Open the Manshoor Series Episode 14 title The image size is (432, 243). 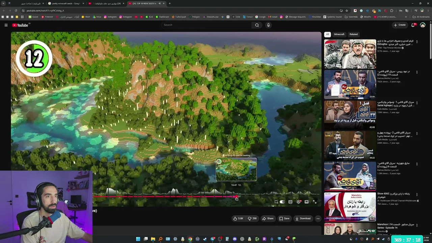pos(396,226)
